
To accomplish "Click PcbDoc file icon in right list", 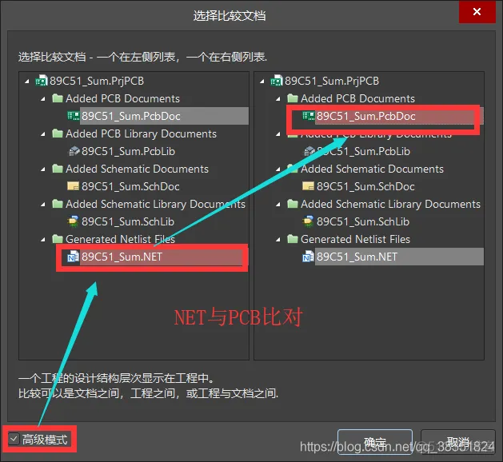I will pyautogui.click(x=309, y=117).
